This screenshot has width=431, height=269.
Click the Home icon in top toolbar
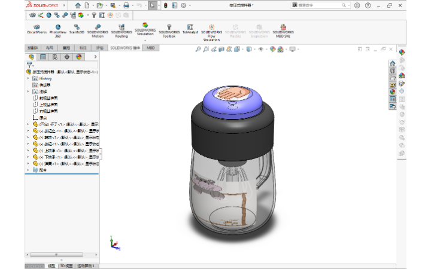coord(78,5)
